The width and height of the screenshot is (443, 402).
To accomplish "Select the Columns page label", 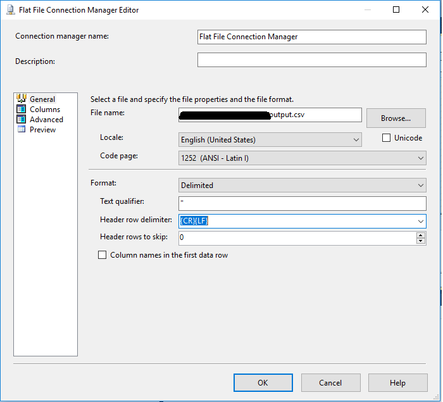I will pos(45,109).
